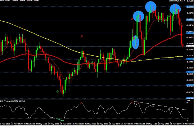Click the 27 May 03:00 time axis label

pyautogui.click(x=139, y=124)
